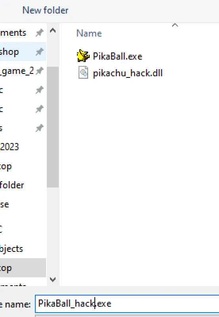The width and height of the screenshot is (219, 317).
Task: Click the pin icon beside 'shop' entry
Action: point(39,52)
